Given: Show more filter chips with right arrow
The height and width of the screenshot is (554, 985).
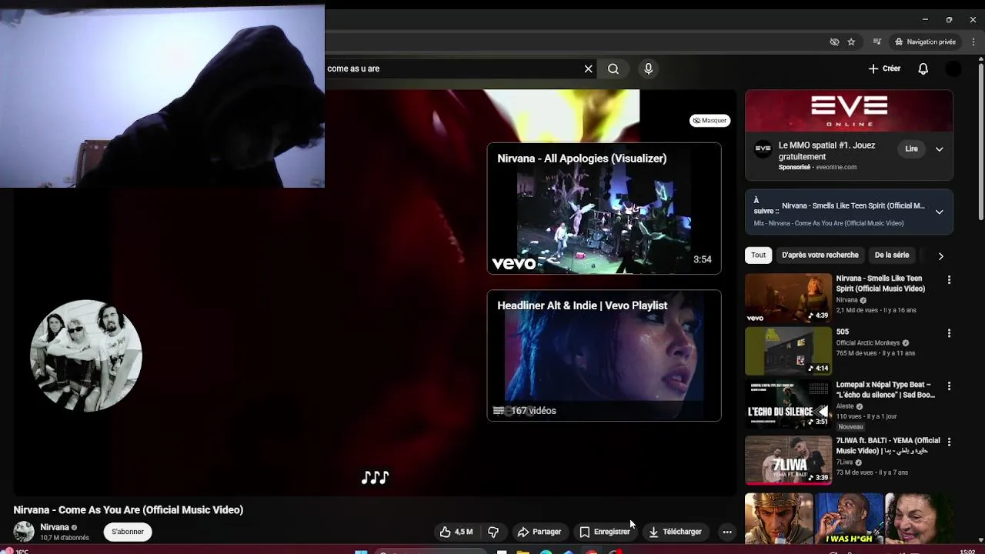Looking at the screenshot, I should 940,256.
